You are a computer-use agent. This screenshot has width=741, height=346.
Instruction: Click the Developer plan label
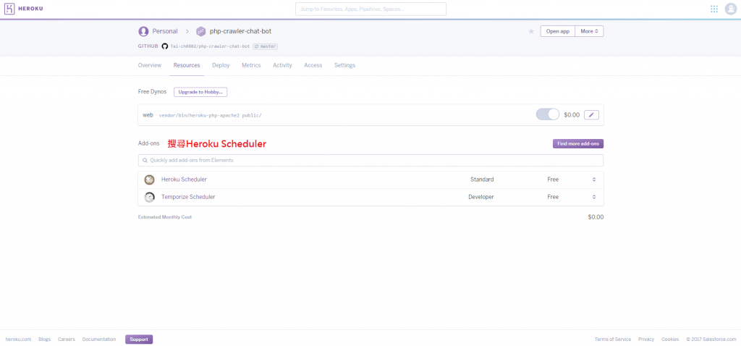pyautogui.click(x=481, y=197)
